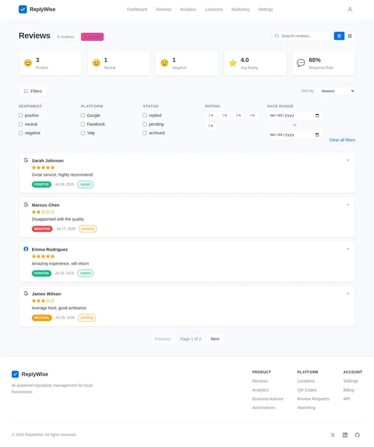Open Billing footer link
Viewport: 374px width, 447px height.
click(x=349, y=390)
